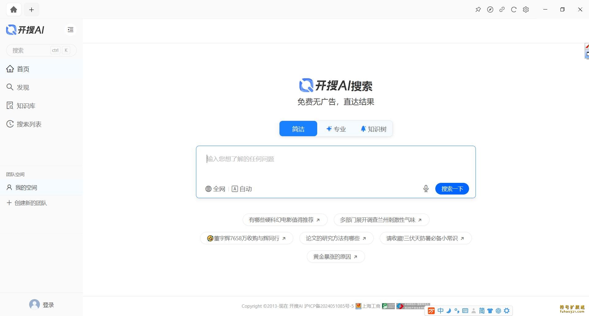Open 知识库 in the sidebar
This screenshot has height=316, width=589.
[41, 106]
